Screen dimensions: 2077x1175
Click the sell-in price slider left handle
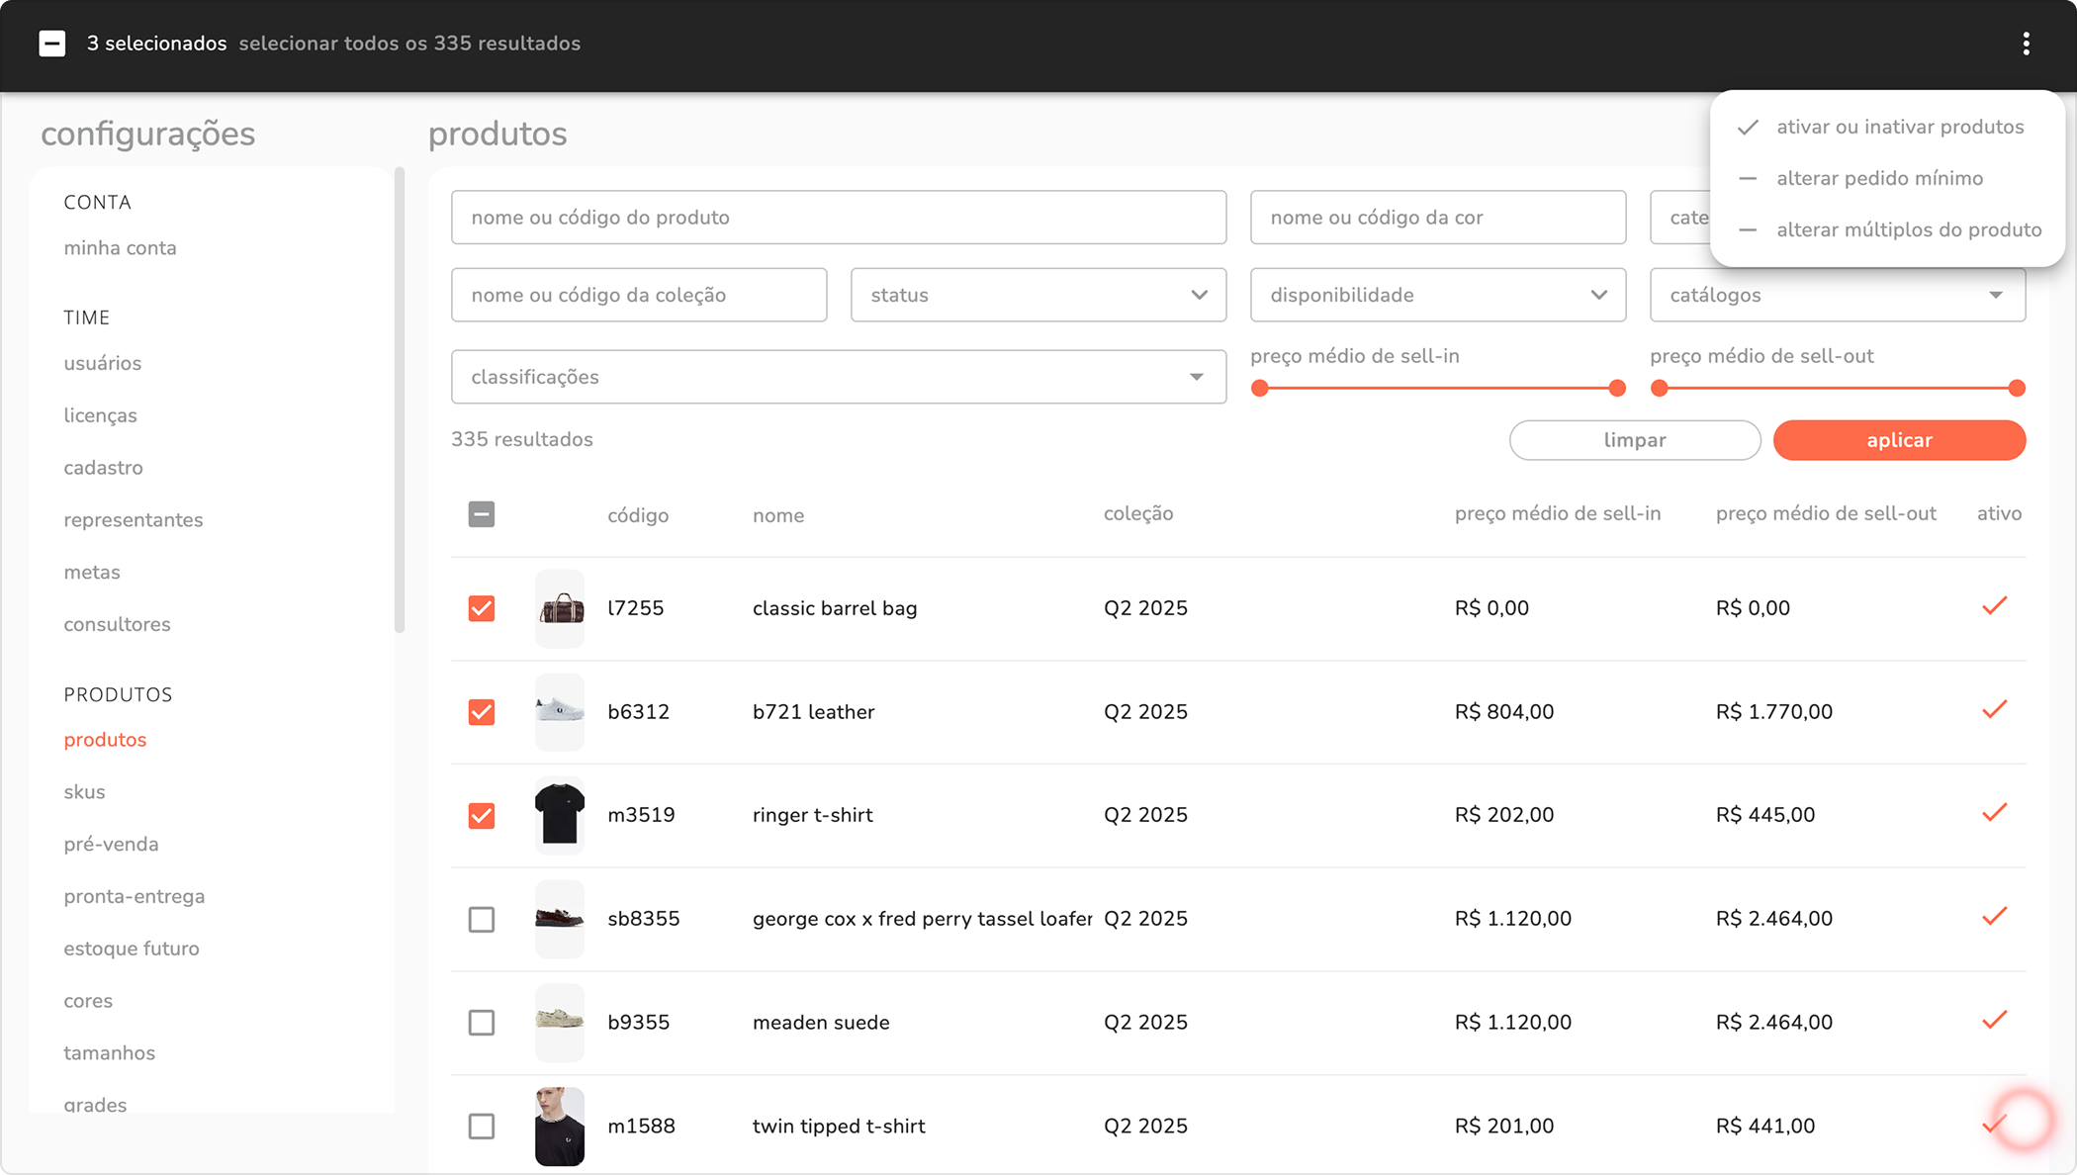pyautogui.click(x=1259, y=389)
